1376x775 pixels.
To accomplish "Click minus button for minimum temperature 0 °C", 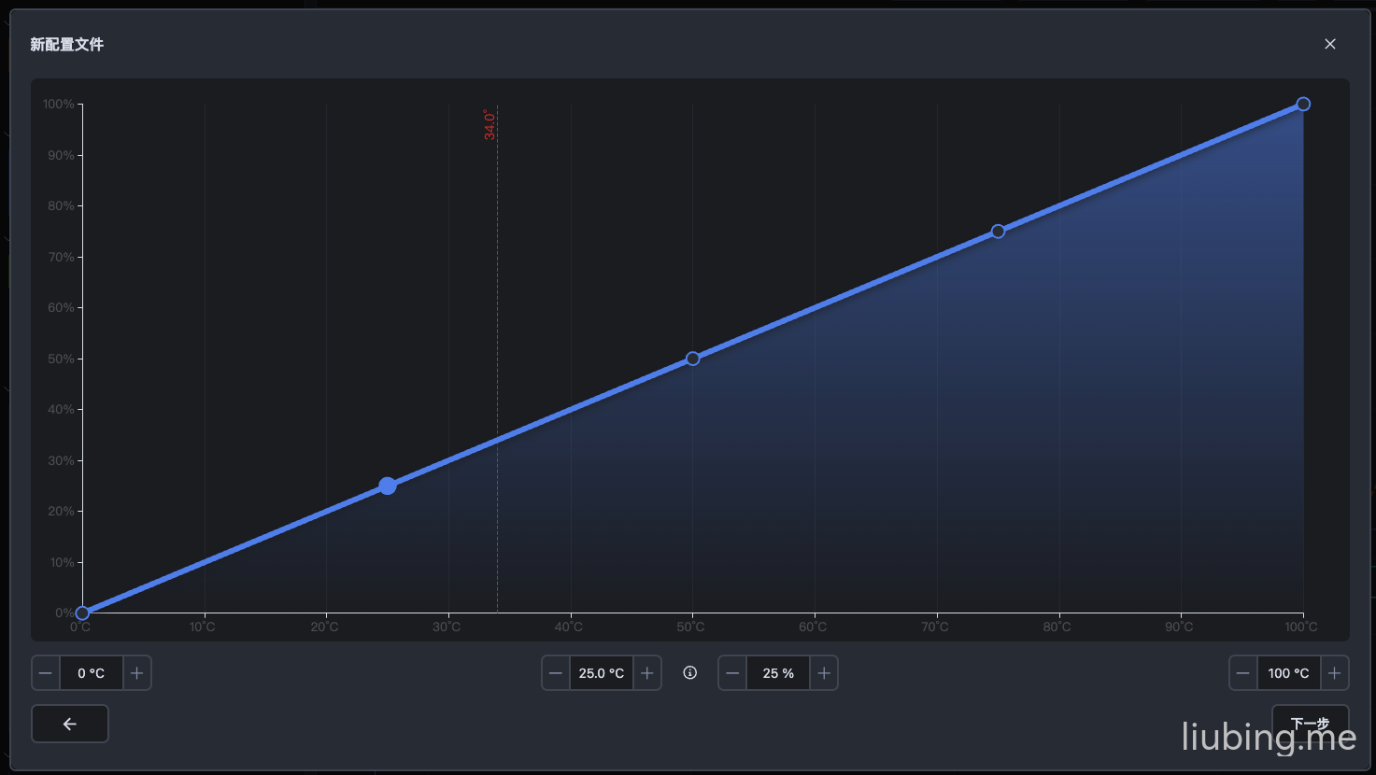I will (46, 673).
